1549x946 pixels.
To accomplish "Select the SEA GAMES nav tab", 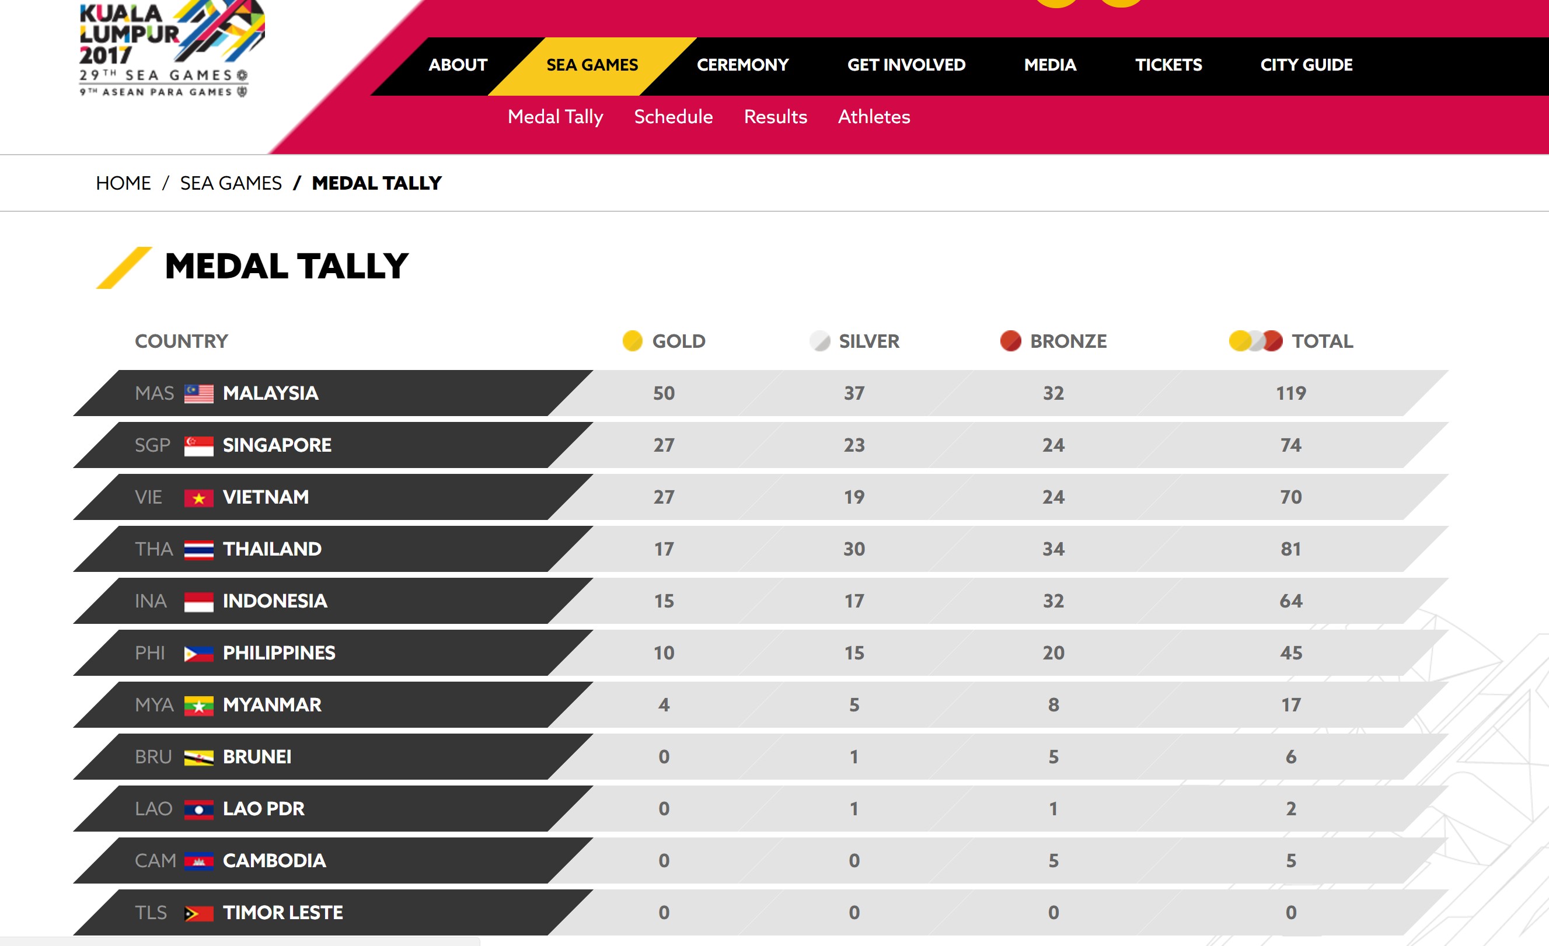I will tap(592, 65).
